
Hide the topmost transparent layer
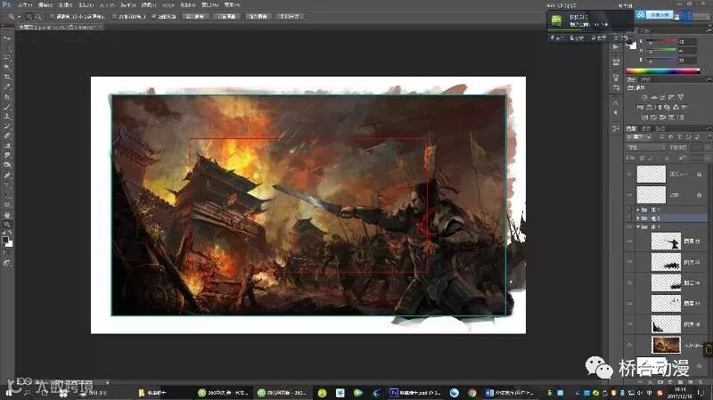(630, 174)
